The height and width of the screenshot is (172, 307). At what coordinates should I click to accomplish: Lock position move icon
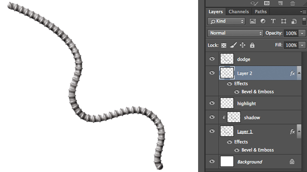[243, 45]
